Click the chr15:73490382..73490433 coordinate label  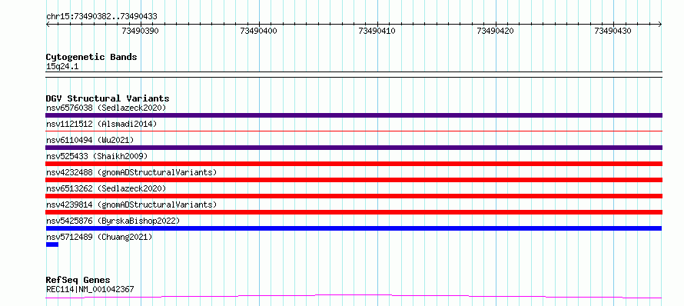pos(101,17)
